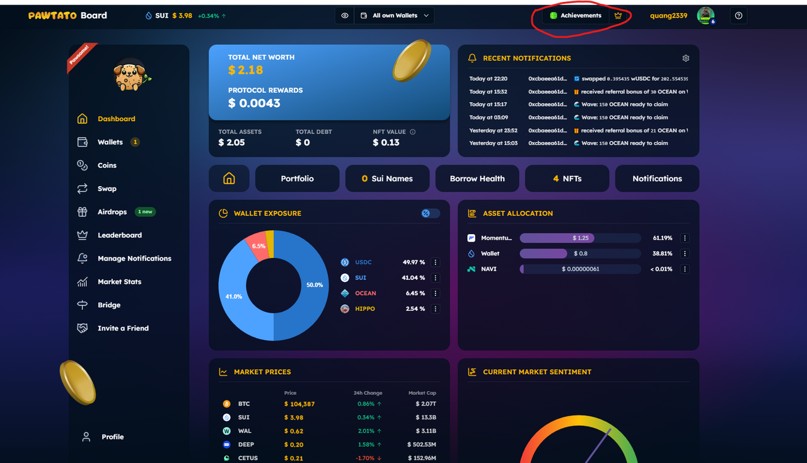Click the Wallet allocation bar

(580, 254)
